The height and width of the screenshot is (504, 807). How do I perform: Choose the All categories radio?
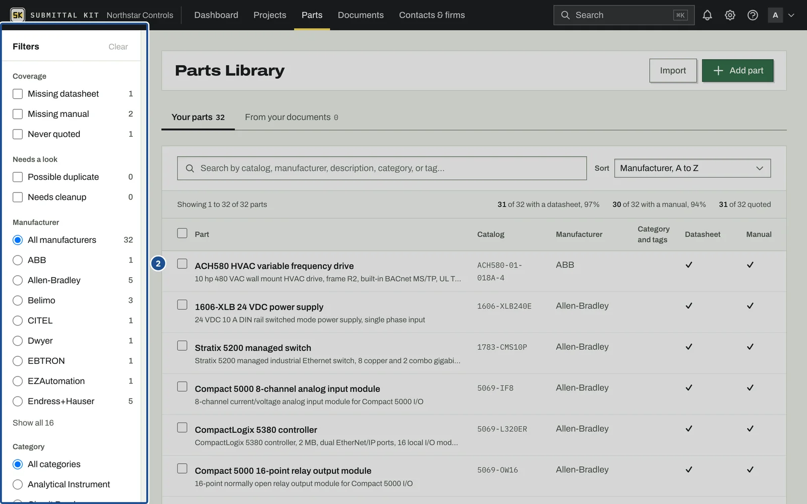point(18,464)
